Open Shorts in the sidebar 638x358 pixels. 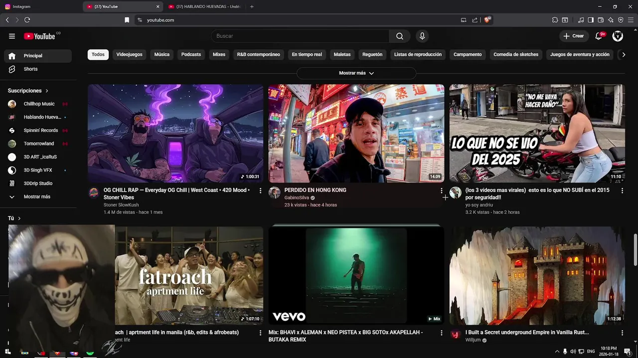[38, 69]
